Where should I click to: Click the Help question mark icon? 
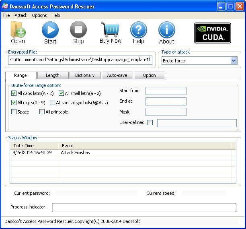[139, 30]
